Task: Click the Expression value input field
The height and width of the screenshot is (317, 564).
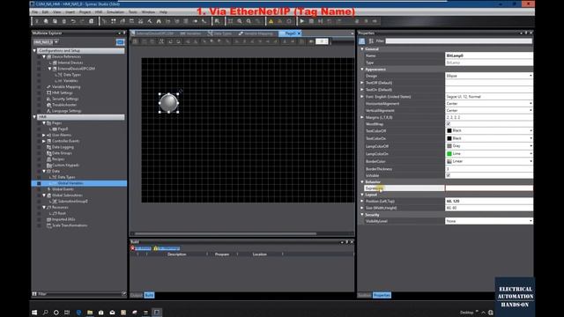Action: coord(489,188)
